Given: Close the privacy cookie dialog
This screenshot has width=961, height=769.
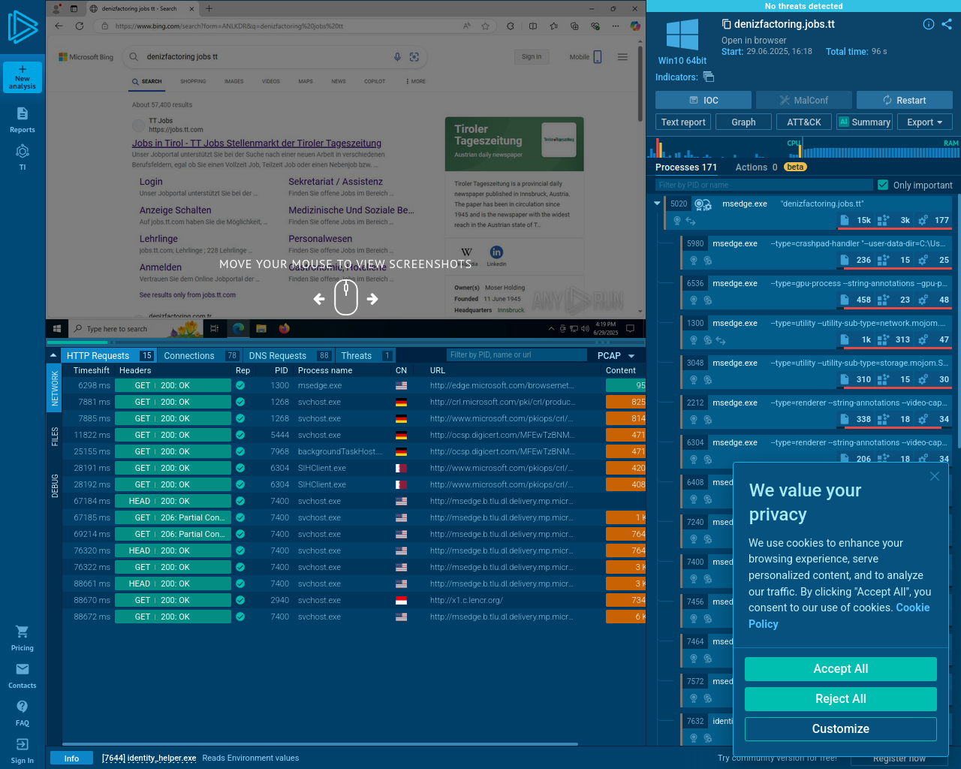Looking at the screenshot, I should (935, 476).
